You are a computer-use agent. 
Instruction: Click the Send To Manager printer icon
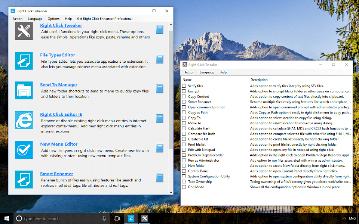click(x=24, y=90)
